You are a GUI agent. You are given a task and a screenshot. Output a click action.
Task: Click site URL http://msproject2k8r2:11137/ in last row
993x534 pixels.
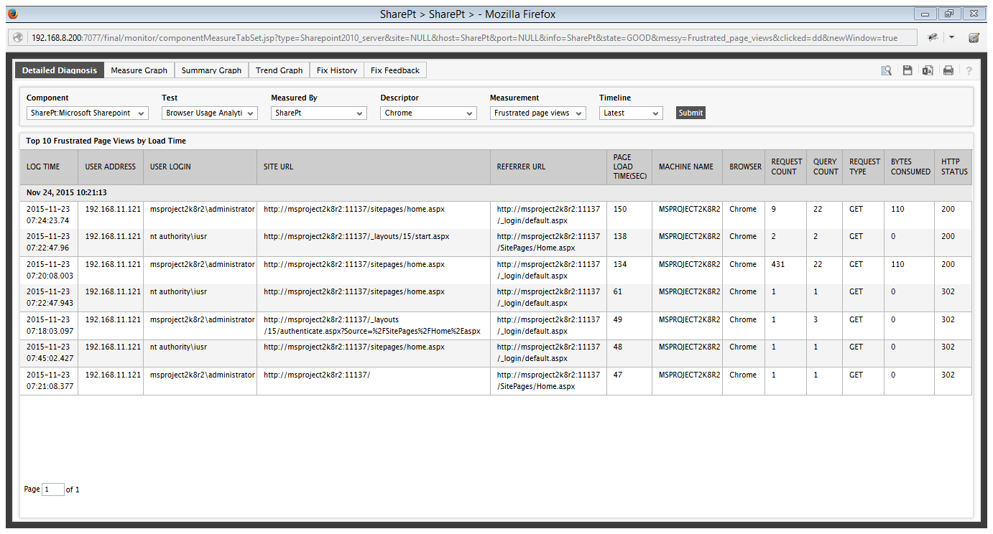point(317,375)
